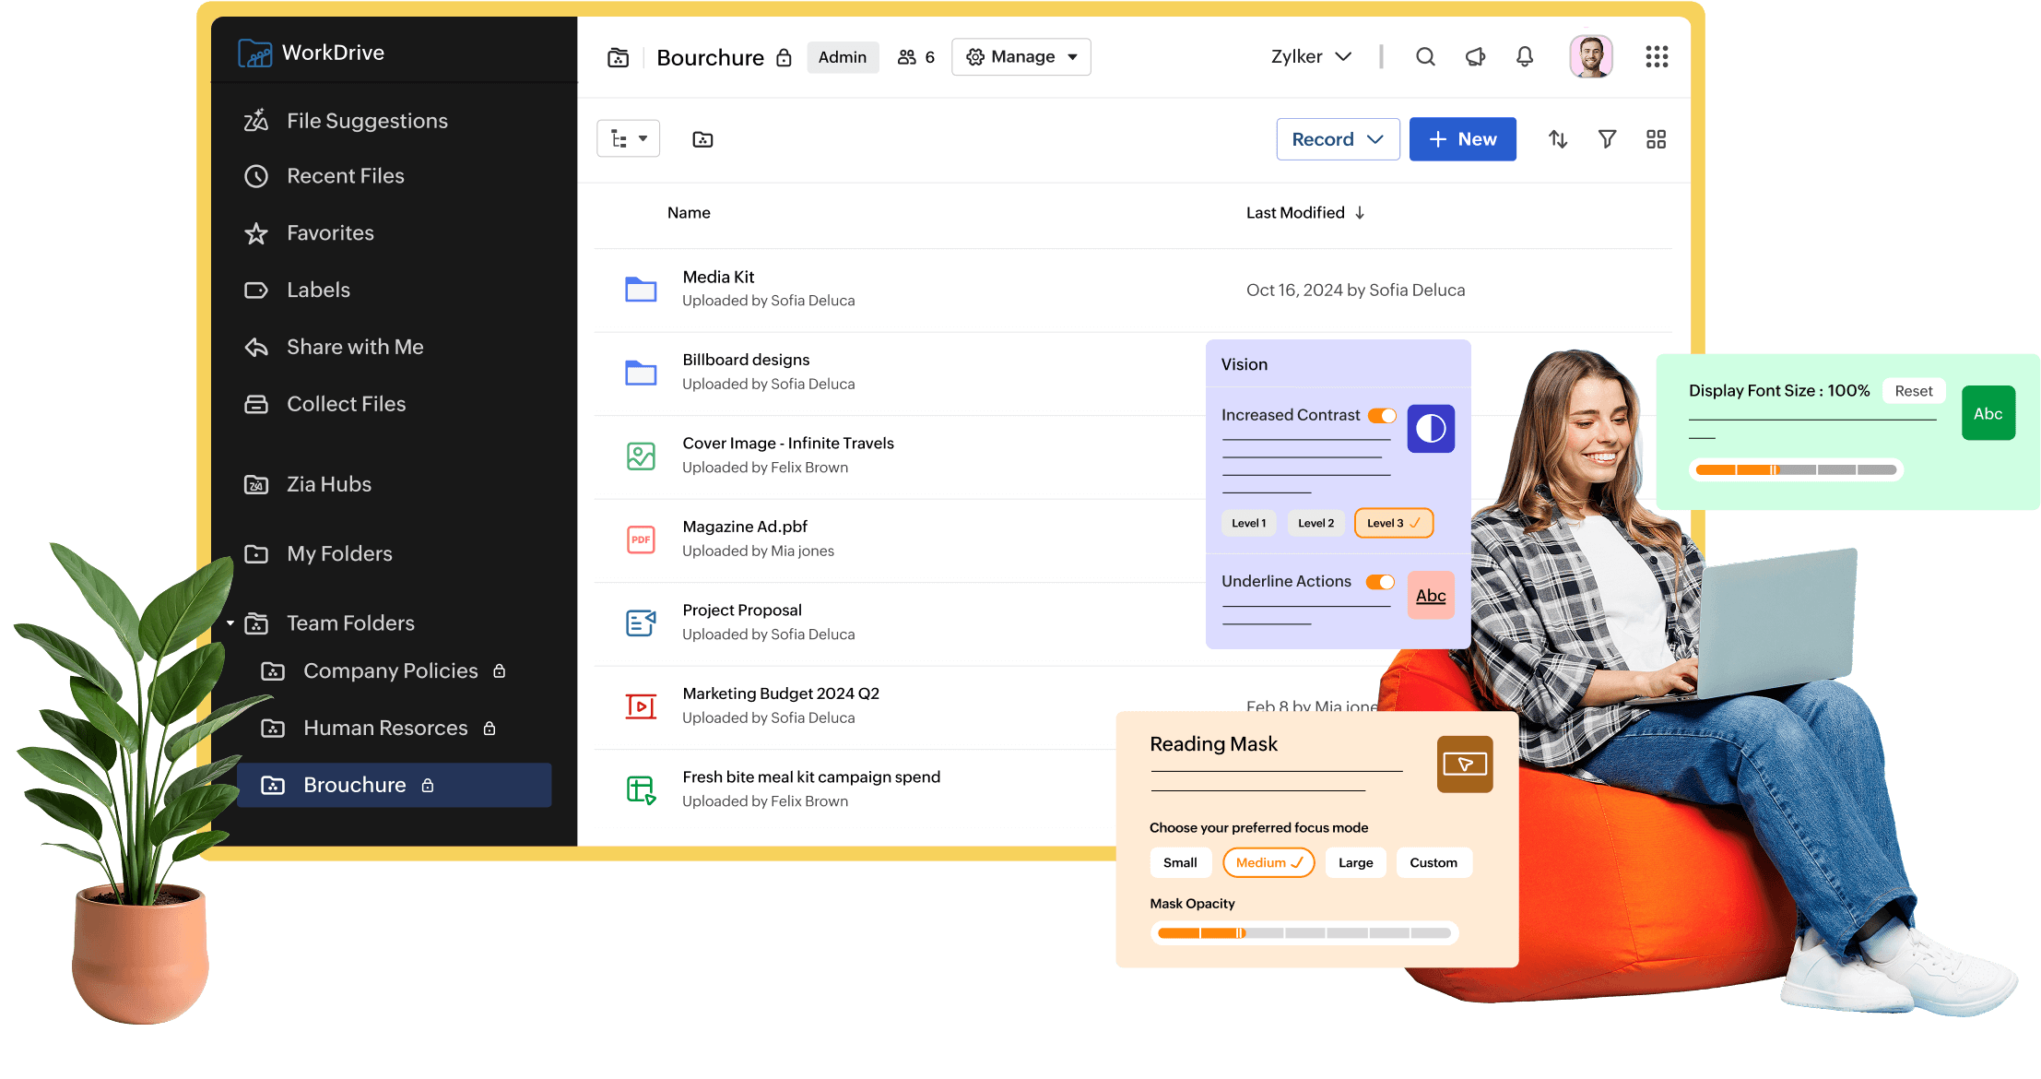Select the Level 2 contrast option
The height and width of the screenshot is (1079, 2041).
[1315, 523]
